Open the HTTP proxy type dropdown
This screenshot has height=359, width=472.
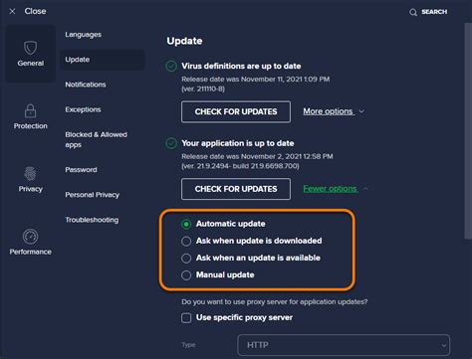[x=344, y=345]
